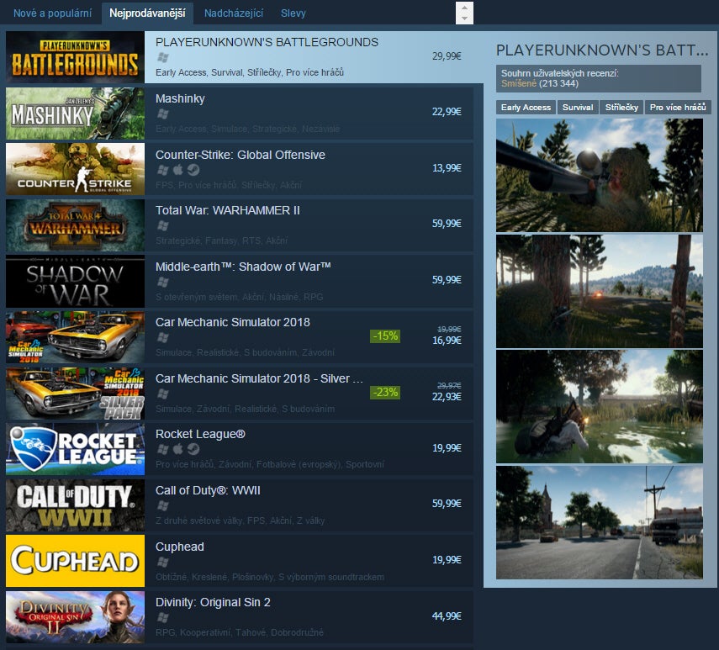The height and width of the screenshot is (650, 719).
Task: Open the Call of Duty WWII capsule image
Action: (75, 505)
